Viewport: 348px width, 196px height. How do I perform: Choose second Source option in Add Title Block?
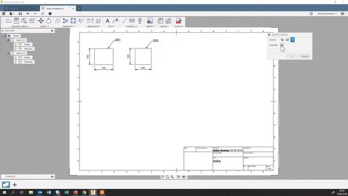click(287, 40)
